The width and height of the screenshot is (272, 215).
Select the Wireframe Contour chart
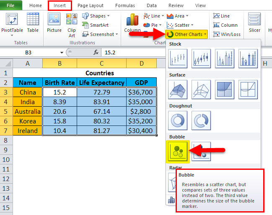click(248, 90)
